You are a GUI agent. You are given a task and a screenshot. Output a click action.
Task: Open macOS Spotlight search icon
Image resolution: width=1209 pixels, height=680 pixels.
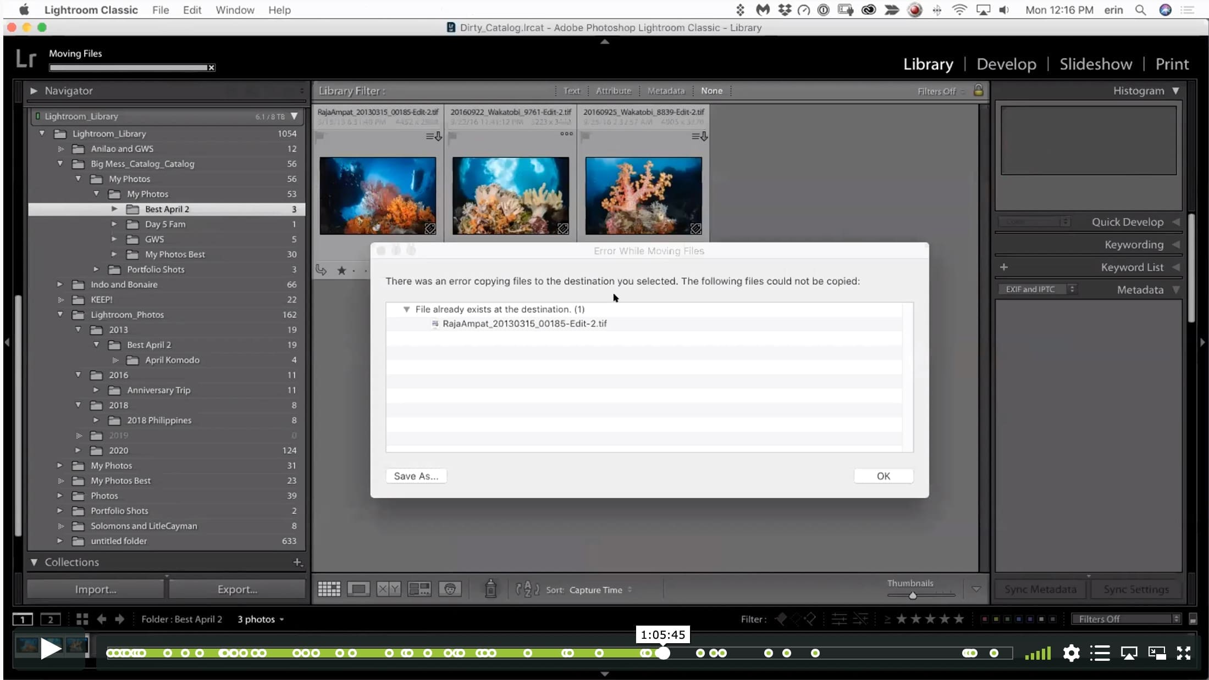(x=1141, y=10)
